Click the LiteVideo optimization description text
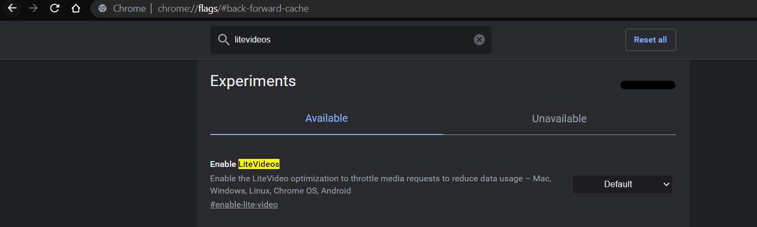 coord(381,184)
